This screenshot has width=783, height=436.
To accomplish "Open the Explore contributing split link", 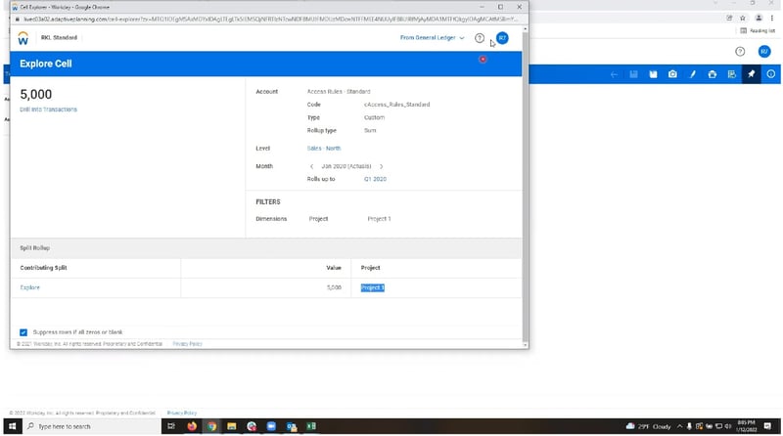I will click(30, 287).
